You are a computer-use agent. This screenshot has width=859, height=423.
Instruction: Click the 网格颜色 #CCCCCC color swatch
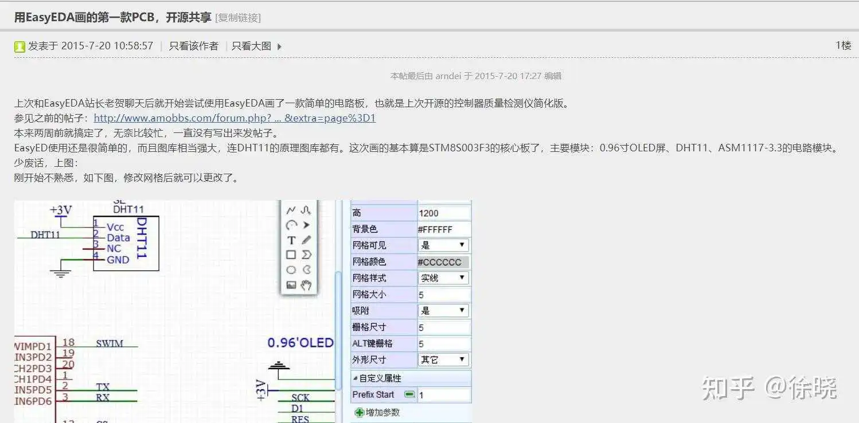click(x=443, y=262)
